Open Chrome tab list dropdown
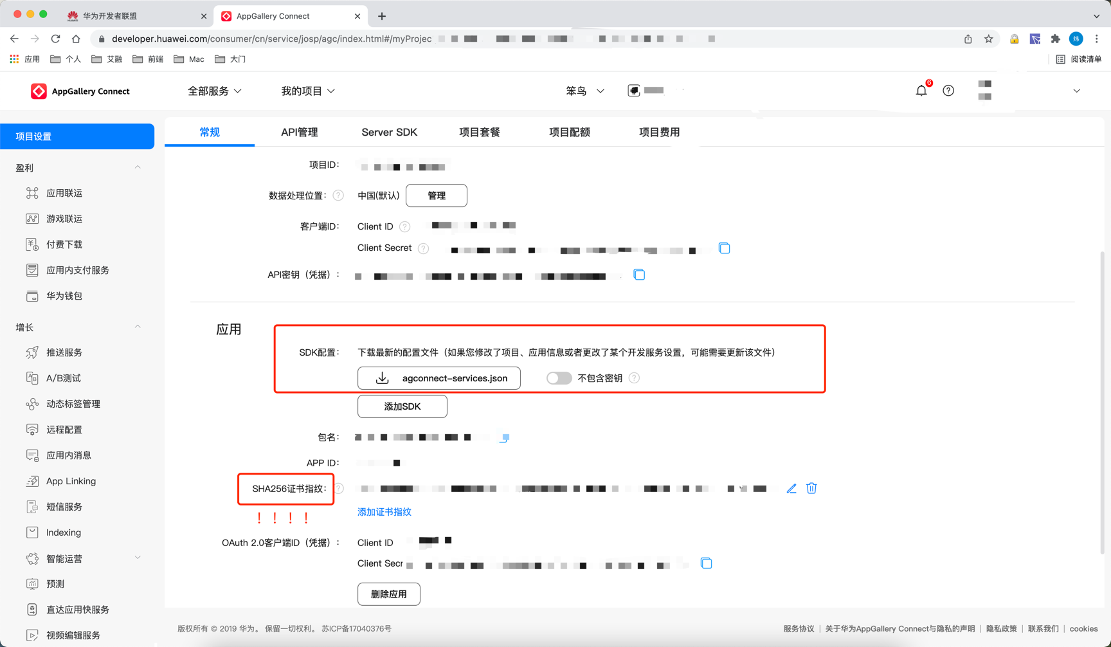Image resolution: width=1111 pixels, height=647 pixels. tap(1096, 15)
